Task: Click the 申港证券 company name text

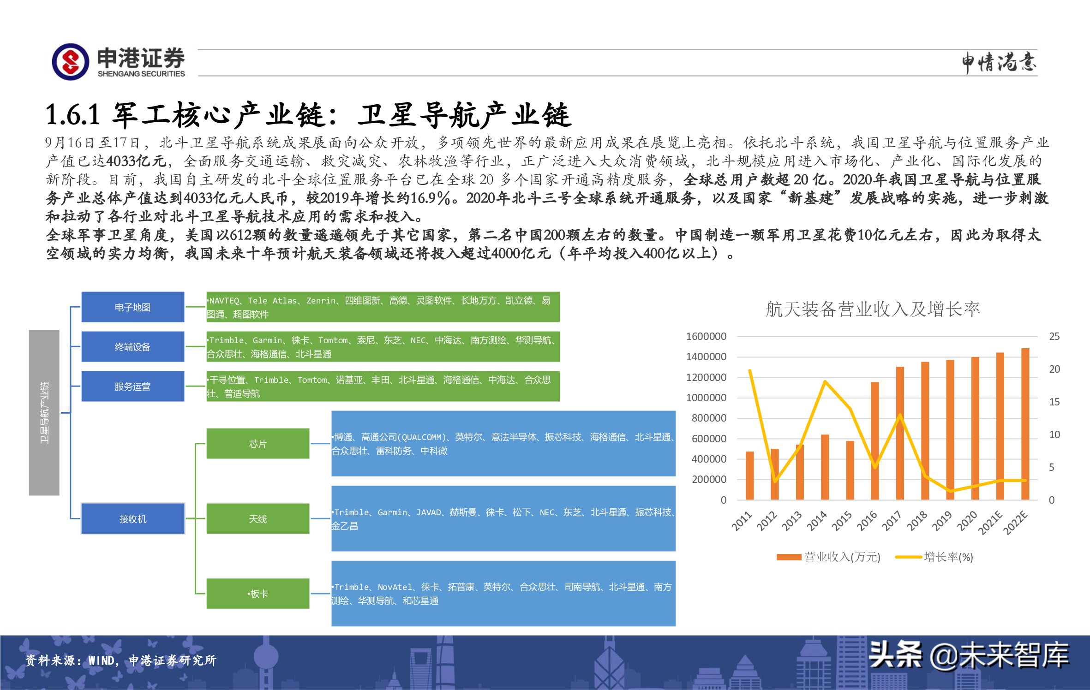Action: click(x=141, y=58)
